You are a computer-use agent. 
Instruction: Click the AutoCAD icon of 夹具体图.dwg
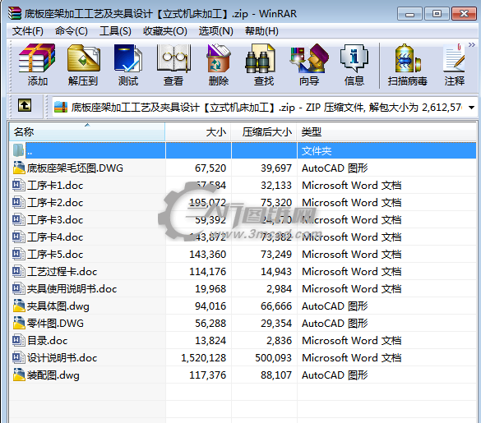point(19,306)
